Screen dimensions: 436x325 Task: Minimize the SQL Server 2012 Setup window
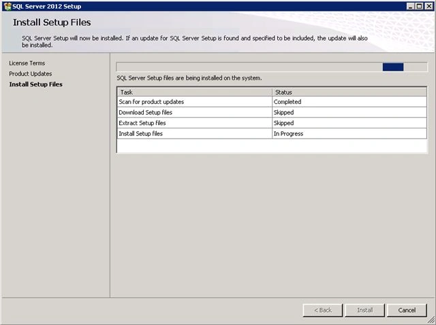click(410, 6)
